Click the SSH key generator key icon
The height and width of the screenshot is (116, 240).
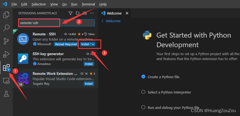23,59
